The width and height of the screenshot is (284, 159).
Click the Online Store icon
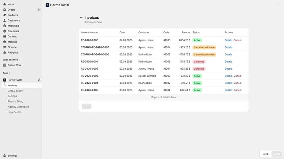[5, 65]
